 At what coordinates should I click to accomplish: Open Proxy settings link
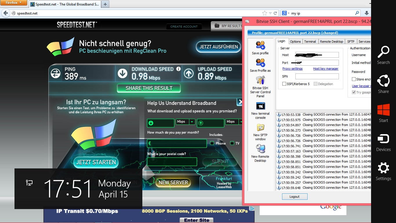(x=293, y=69)
